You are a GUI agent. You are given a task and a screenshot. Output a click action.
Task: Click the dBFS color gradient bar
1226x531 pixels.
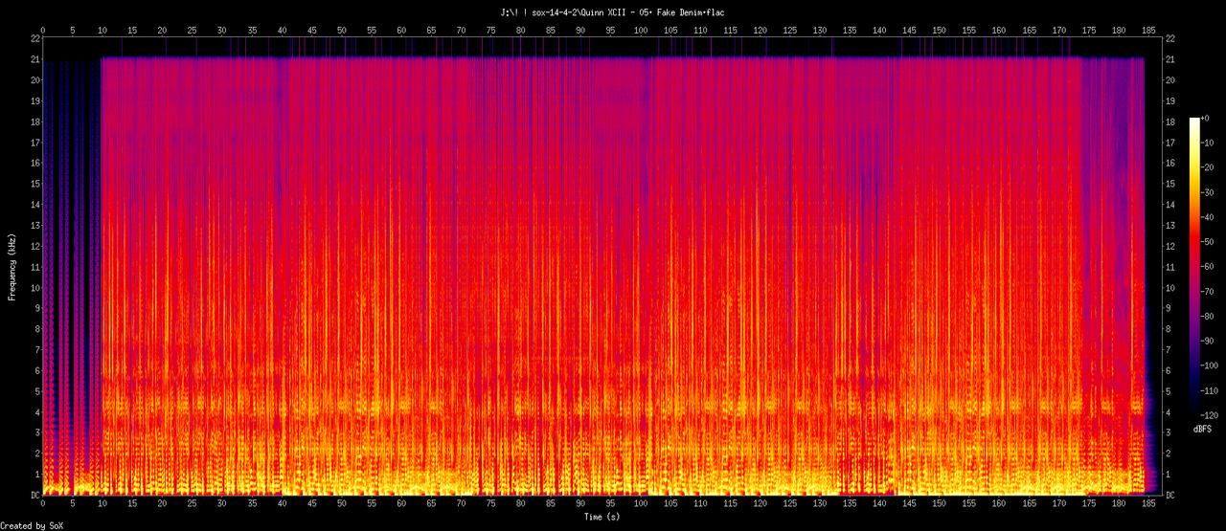(x=1193, y=267)
